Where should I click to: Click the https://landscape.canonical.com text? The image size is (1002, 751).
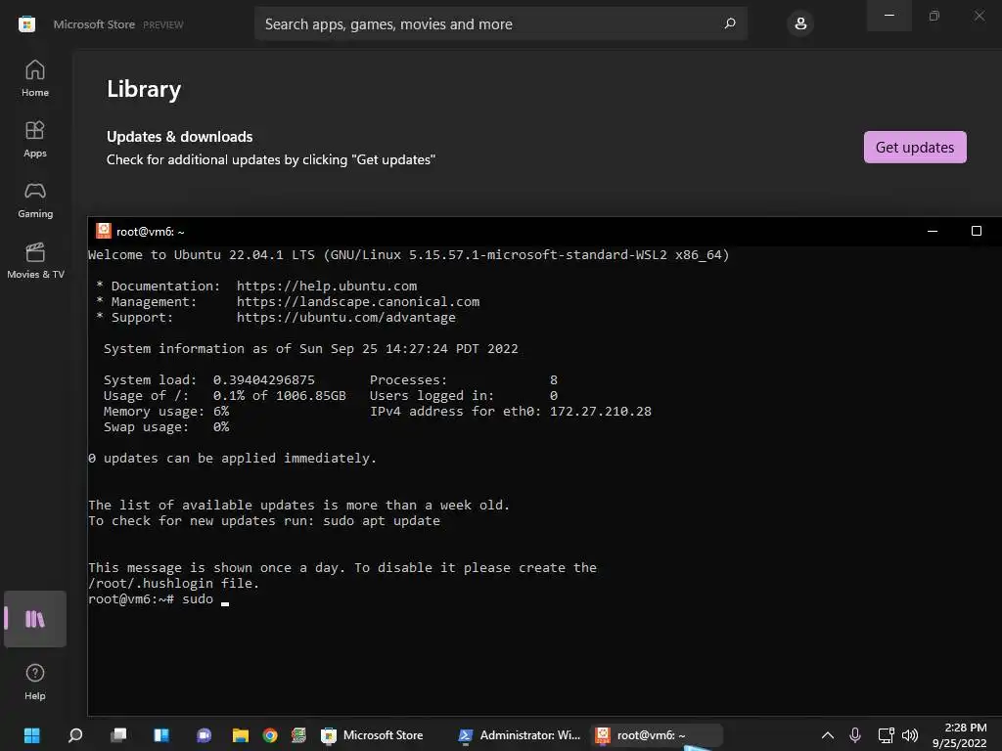click(358, 301)
